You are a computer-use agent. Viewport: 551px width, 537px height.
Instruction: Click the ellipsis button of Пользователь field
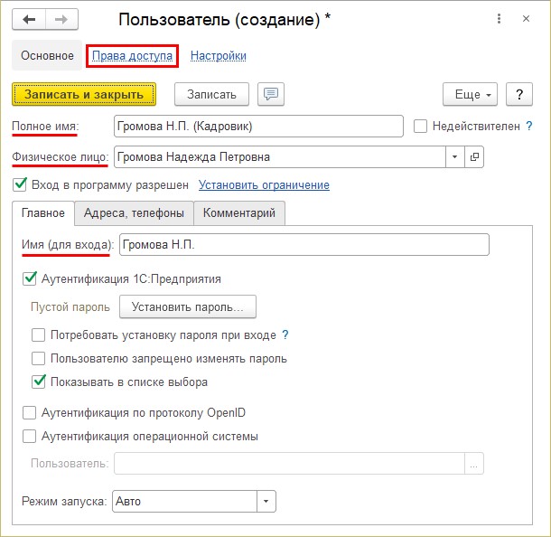[x=473, y=464]
